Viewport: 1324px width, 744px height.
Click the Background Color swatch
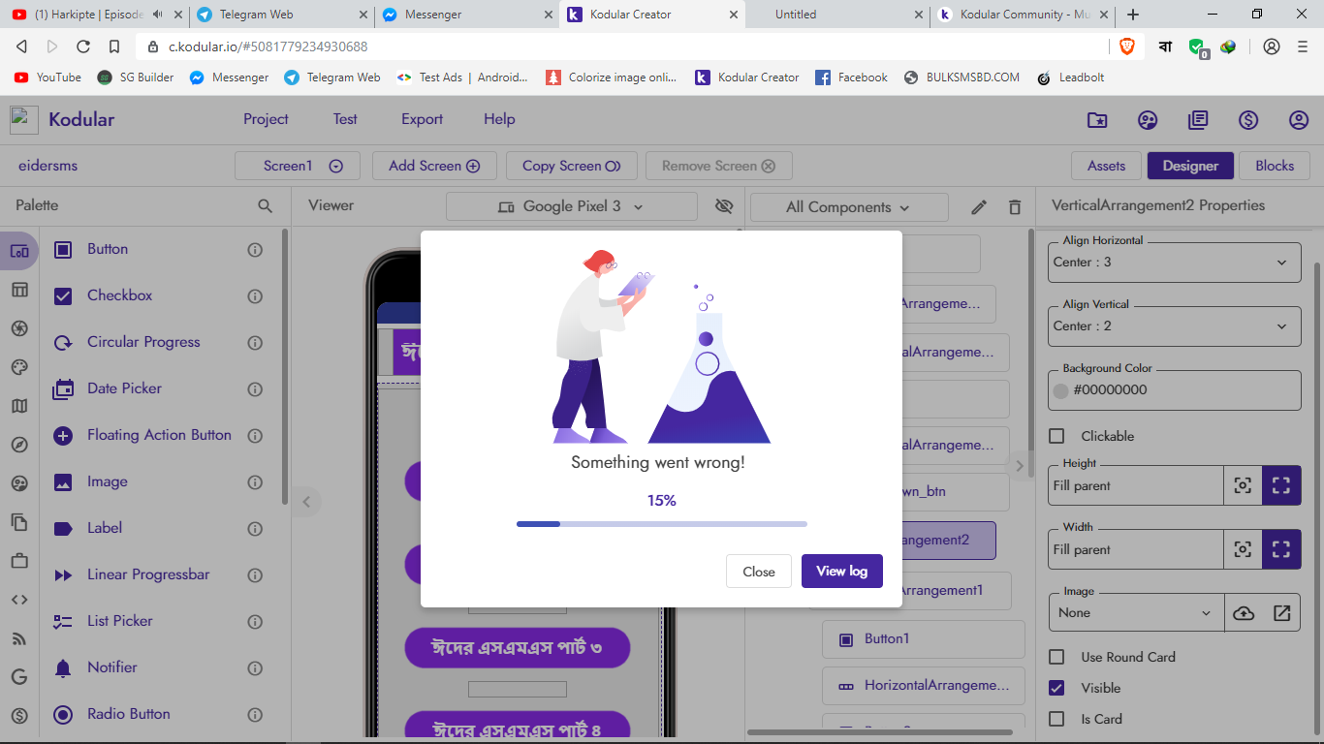click(1060, 390)
